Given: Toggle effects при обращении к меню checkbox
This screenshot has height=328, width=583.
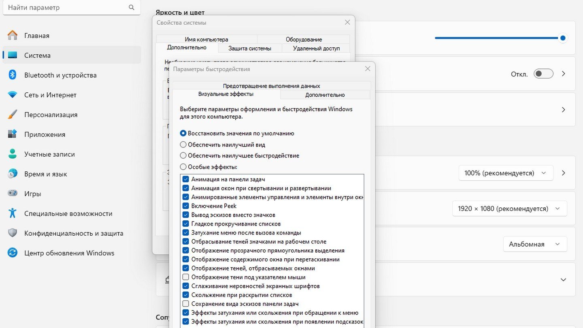Looking at the screenshot, I should 186,313.
